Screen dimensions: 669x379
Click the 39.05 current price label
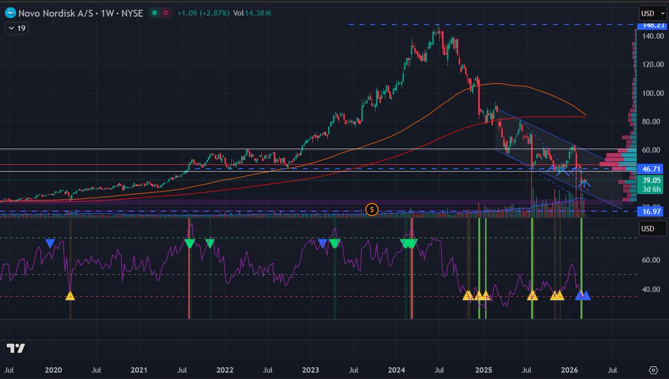point(651,181)
